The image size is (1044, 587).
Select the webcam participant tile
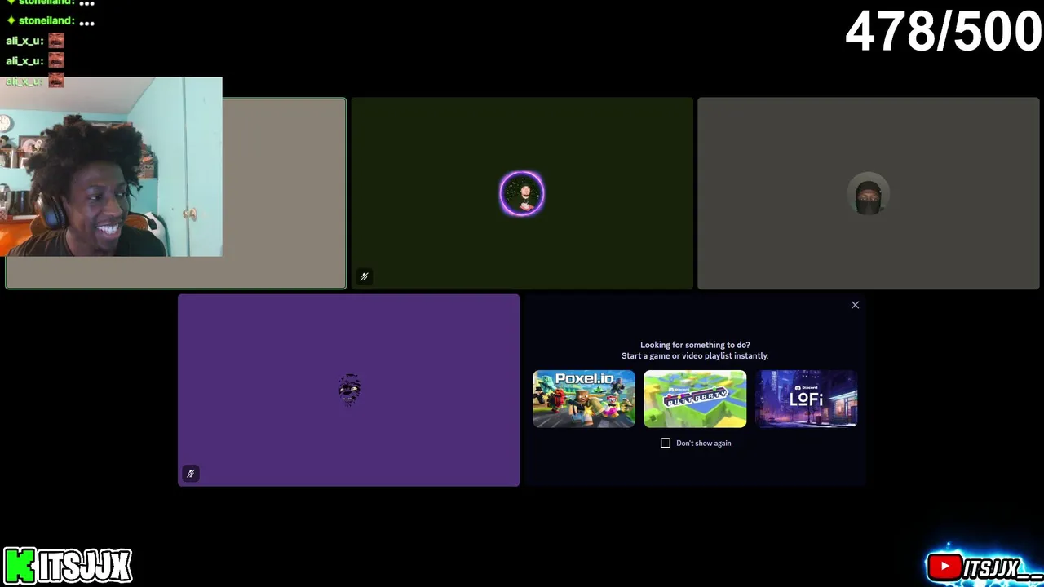click(176, 193)
